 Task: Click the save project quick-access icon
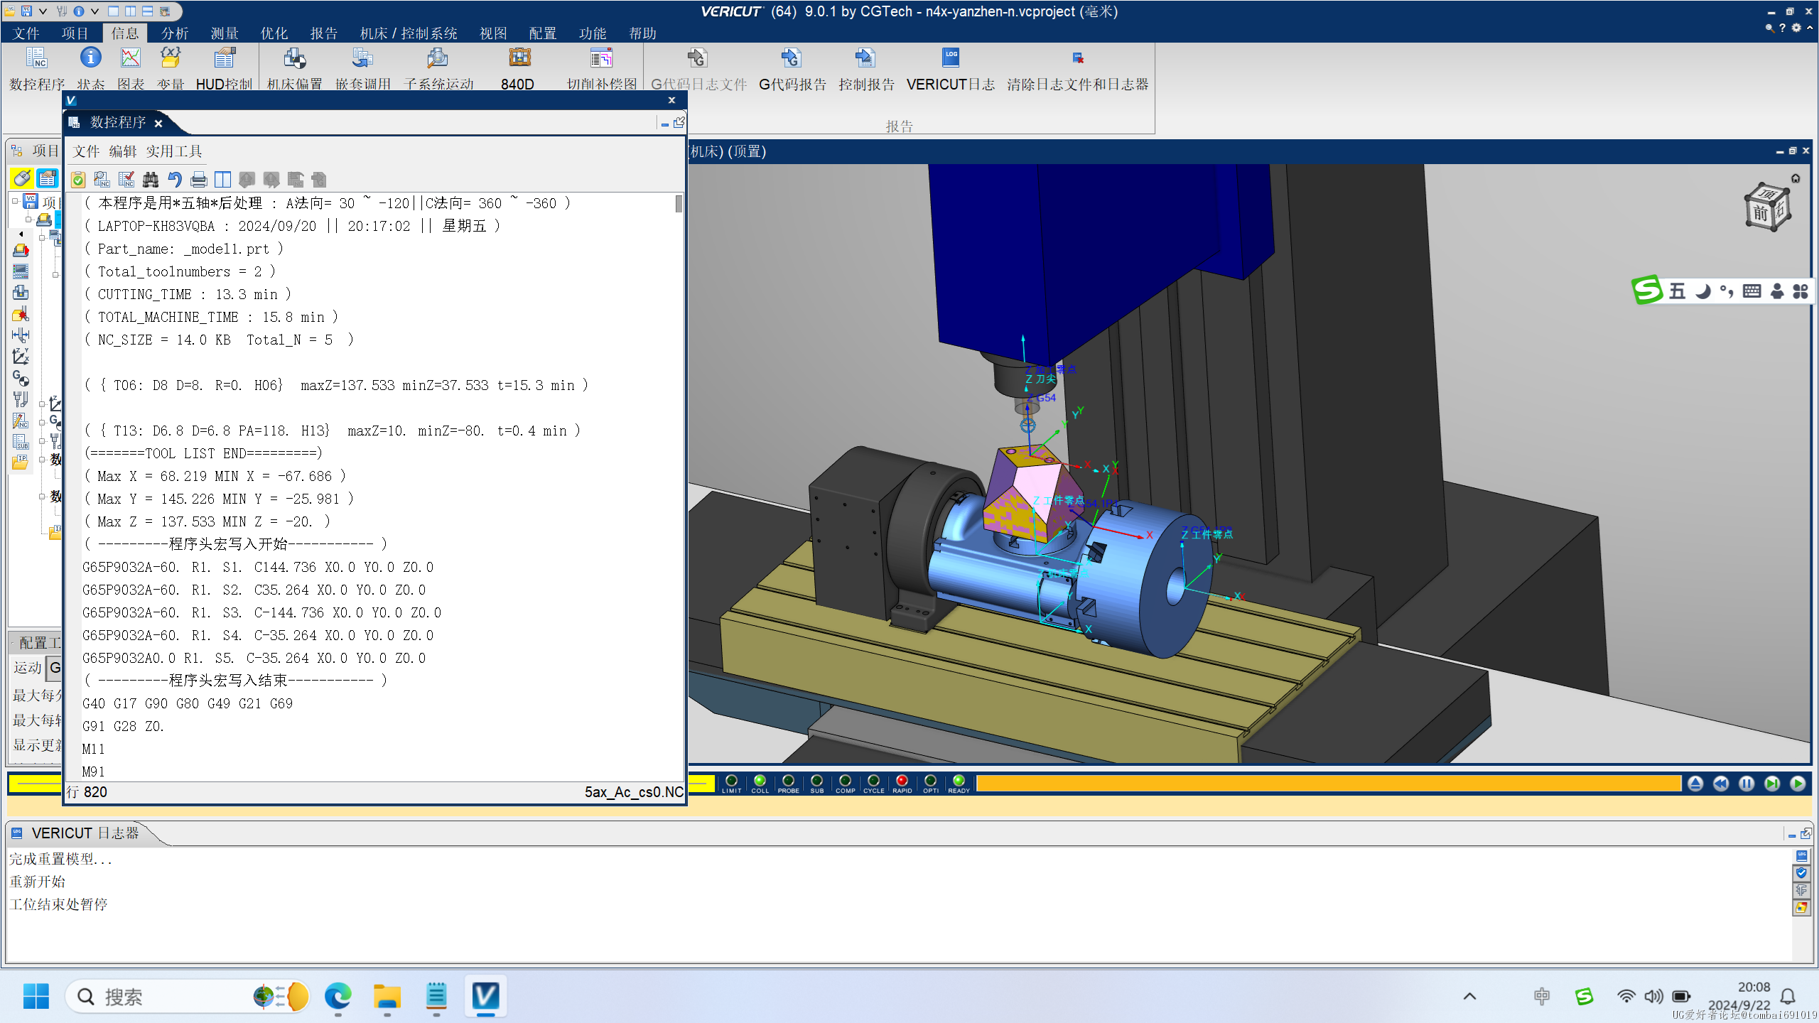click(x=26, y=11)
